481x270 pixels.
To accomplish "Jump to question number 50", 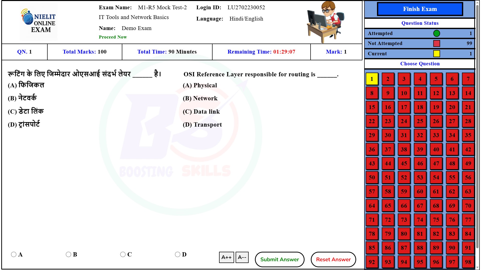I will [372, 178].
